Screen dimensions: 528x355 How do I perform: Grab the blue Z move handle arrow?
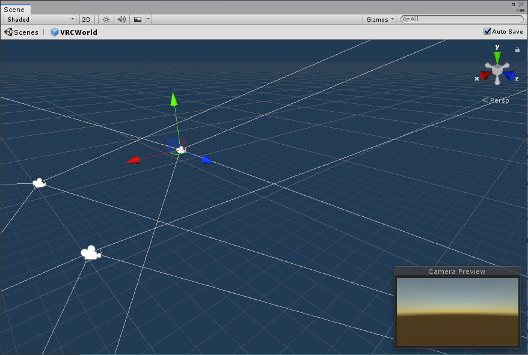pyautogui.click(x=207, y=160)
